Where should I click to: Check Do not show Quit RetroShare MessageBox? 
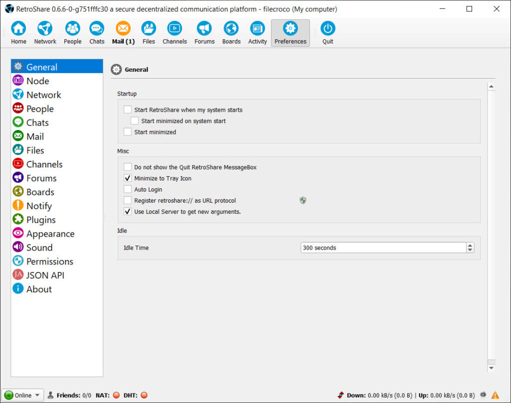pos(128,167)
